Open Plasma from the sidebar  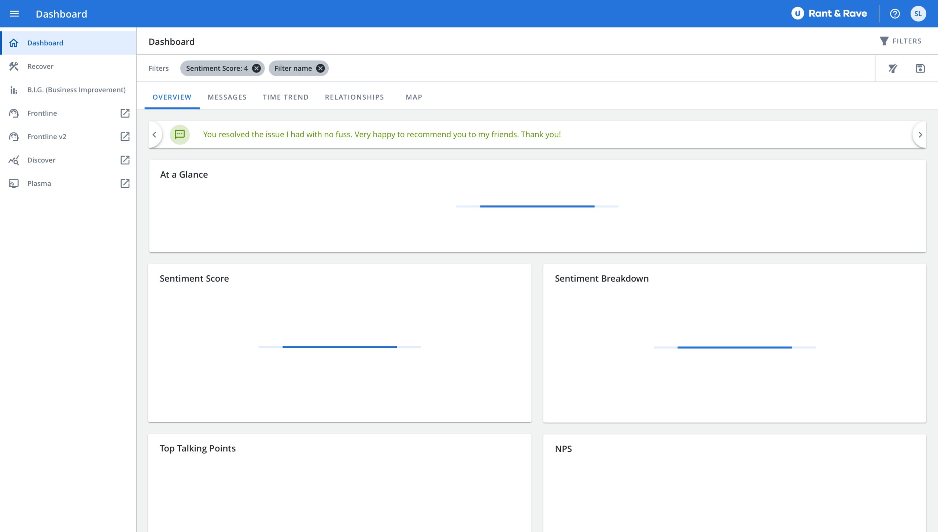(68, 183)
